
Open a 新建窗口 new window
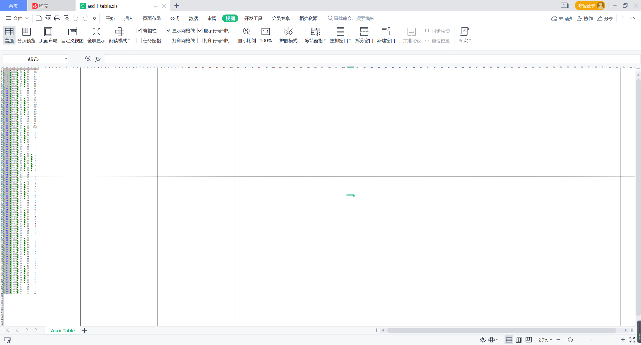point(386,32)
